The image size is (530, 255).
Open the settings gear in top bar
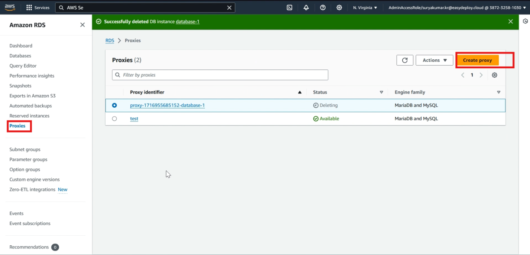(339, 7)
